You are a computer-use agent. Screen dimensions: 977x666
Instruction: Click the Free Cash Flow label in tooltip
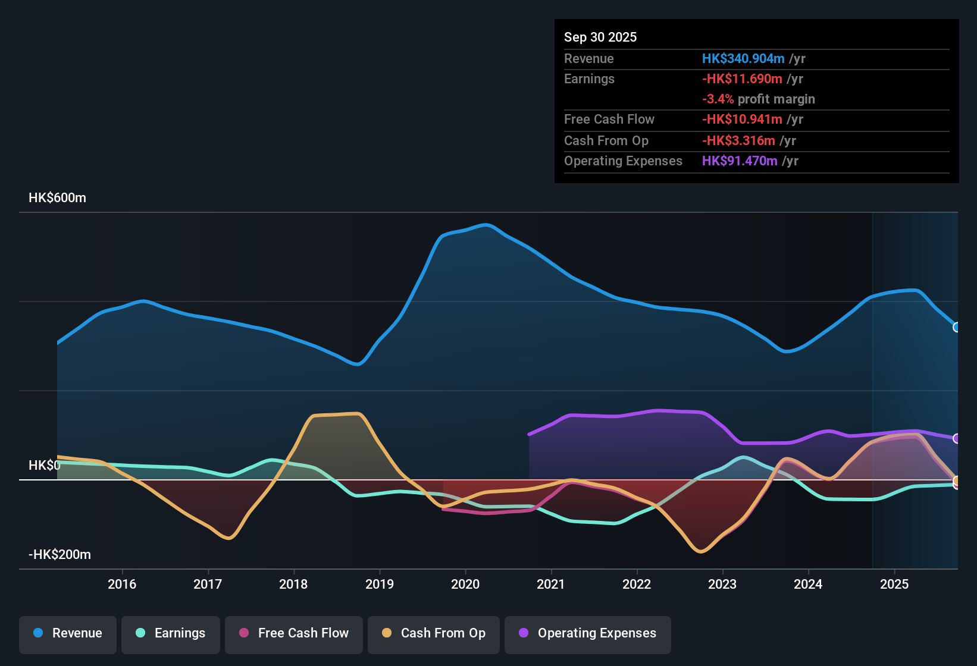pyautogui.click(x=609, y=119)
